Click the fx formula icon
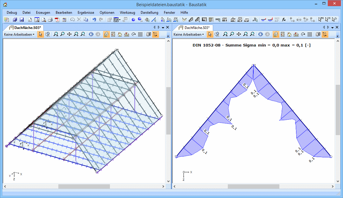Screen dimensions: 343x198 [x=284, y=20]
